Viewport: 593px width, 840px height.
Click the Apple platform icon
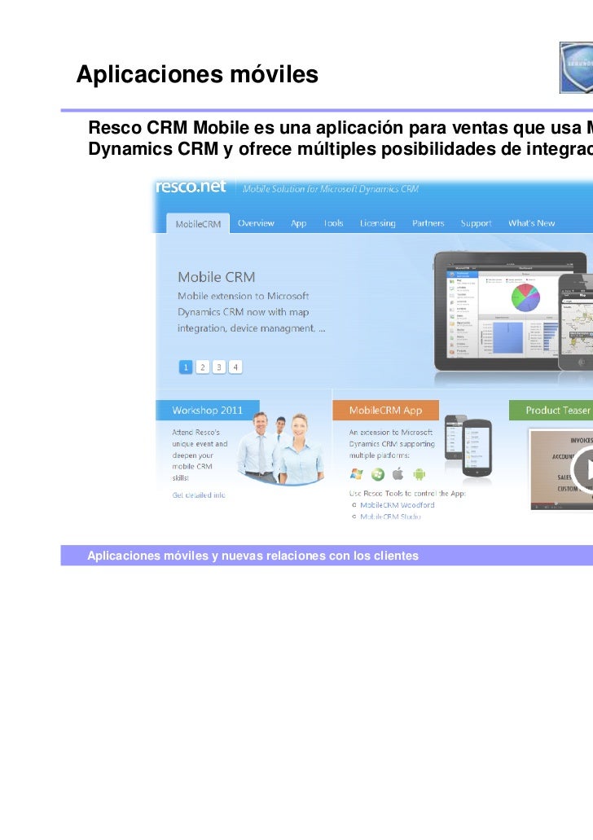pyautogui.click(x=398, y=473)
